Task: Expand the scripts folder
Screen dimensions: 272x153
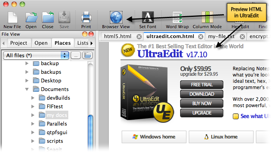Action: coord(33,141)
